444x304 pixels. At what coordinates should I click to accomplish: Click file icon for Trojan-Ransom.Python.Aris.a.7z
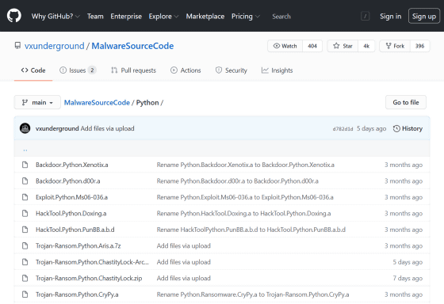click(25, 245)
